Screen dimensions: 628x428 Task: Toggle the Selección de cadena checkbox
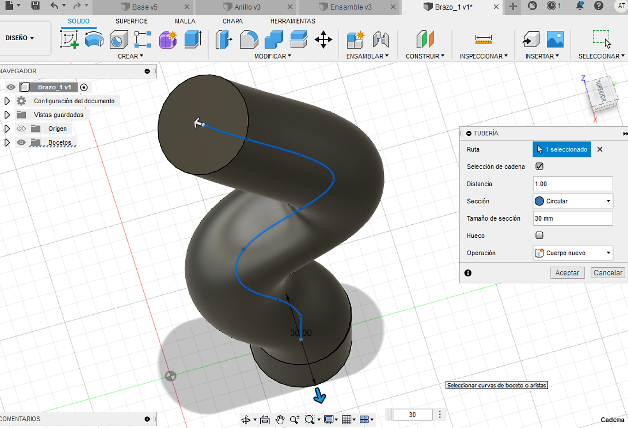point(539,166)
